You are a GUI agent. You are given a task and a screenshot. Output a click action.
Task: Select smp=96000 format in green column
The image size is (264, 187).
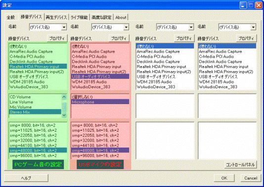click(38, 155)
